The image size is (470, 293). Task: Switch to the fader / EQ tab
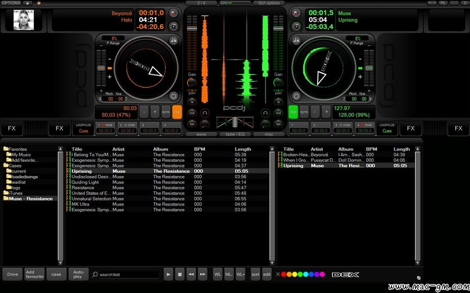[235, 134]
